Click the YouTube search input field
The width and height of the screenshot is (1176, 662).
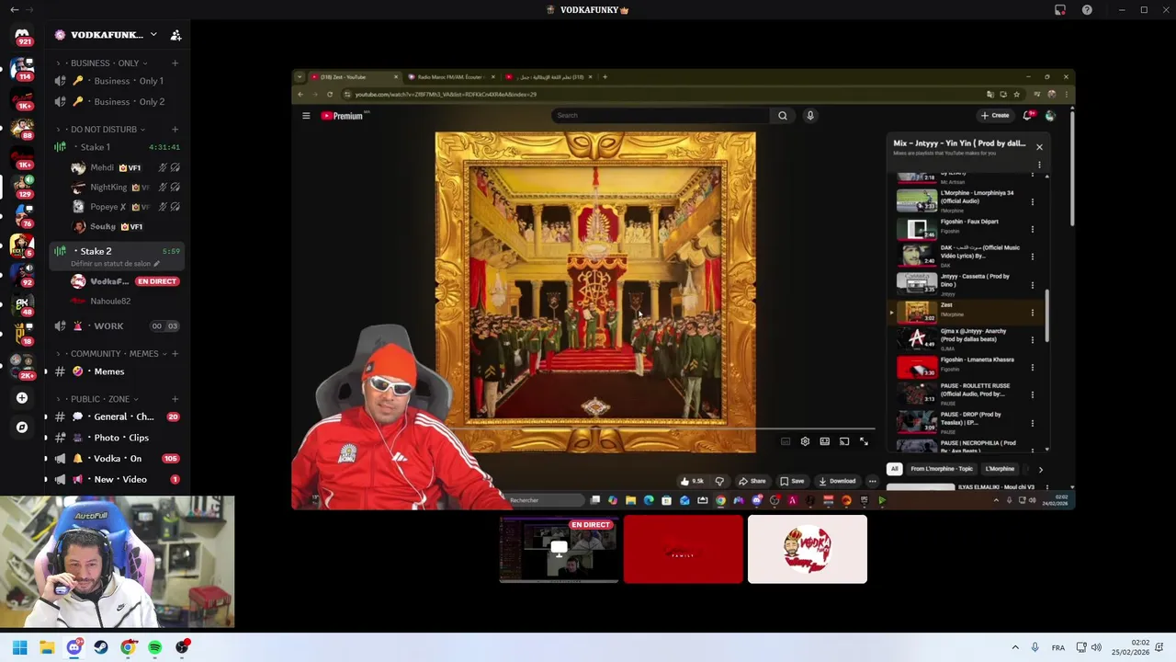[x=661, y=116]
